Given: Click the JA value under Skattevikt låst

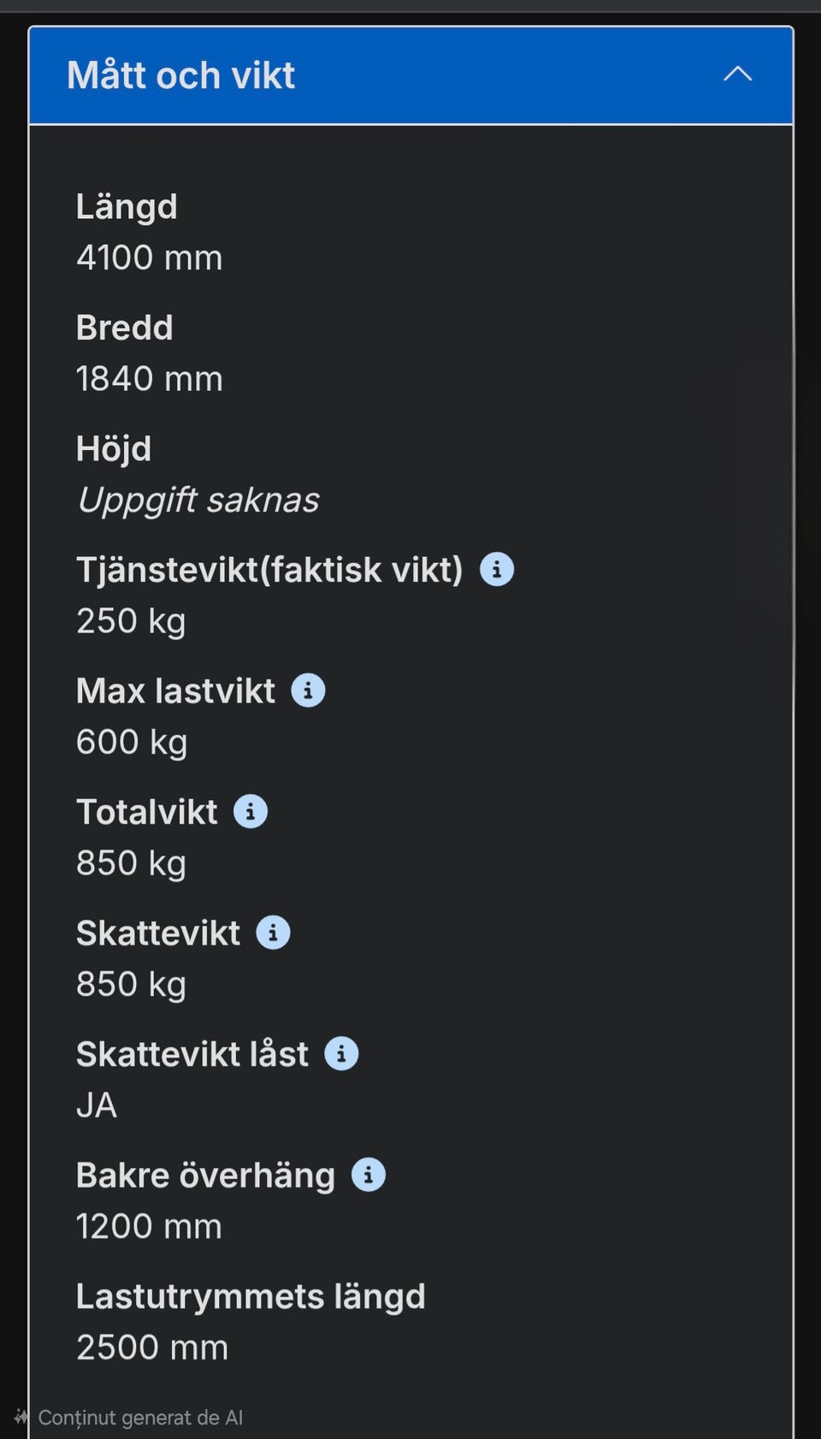Looking at the screenshot, I should point(97,1105).
